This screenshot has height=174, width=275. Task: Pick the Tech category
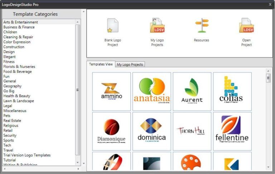click(7, 145)
